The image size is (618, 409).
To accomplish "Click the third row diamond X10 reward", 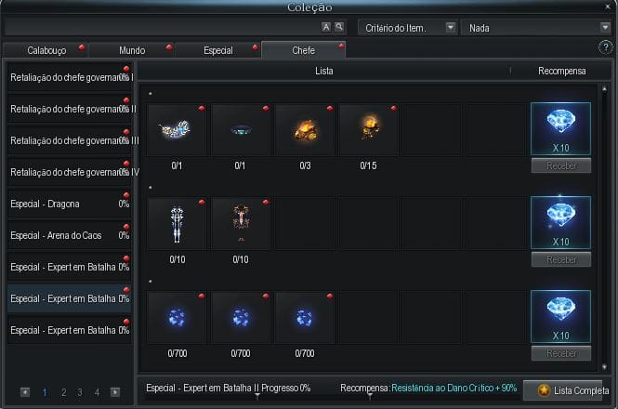I will (x=560, y=316).
